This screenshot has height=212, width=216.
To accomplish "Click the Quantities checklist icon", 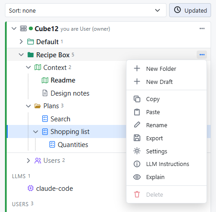I will click(52, 144).
